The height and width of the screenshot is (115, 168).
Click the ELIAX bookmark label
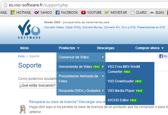(160, 13)
